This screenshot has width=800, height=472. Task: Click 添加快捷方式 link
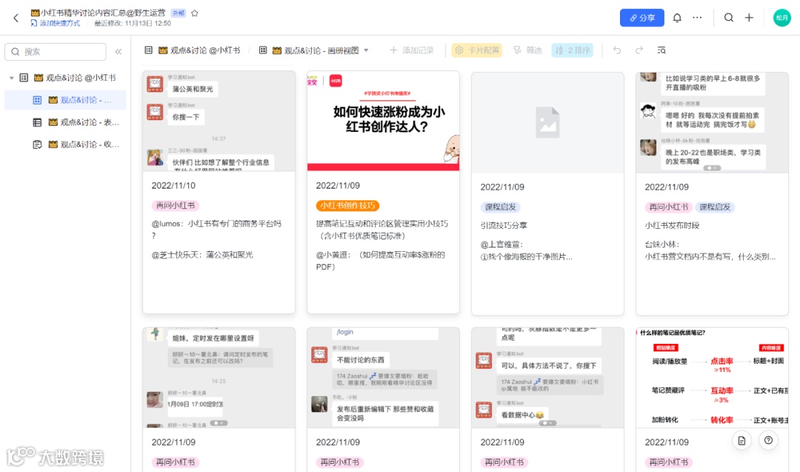(x=55, y=23)
